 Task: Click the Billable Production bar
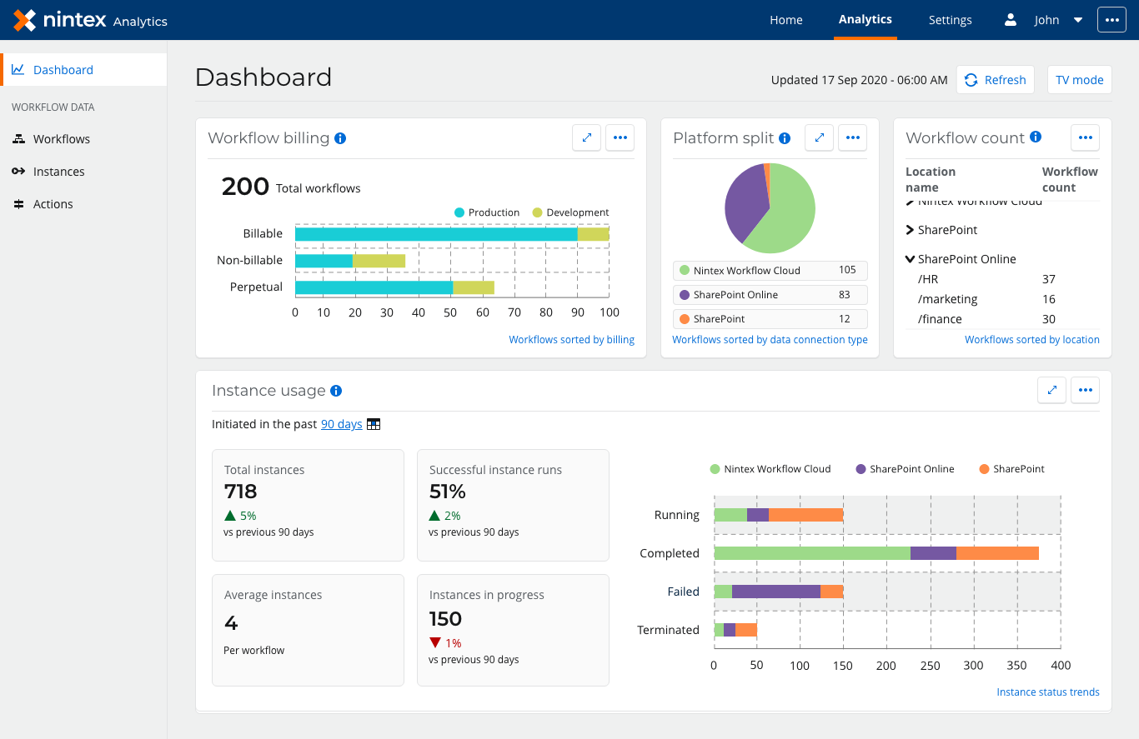pyautogui.click(x=436, y=234)
